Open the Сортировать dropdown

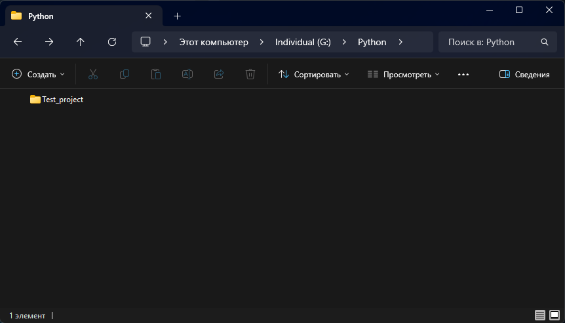pyautogui.click(x=313, y=75)
